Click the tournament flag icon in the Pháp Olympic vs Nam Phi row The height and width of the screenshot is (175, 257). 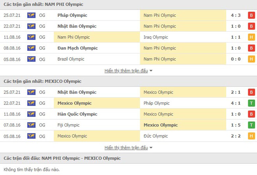point(31,15)
